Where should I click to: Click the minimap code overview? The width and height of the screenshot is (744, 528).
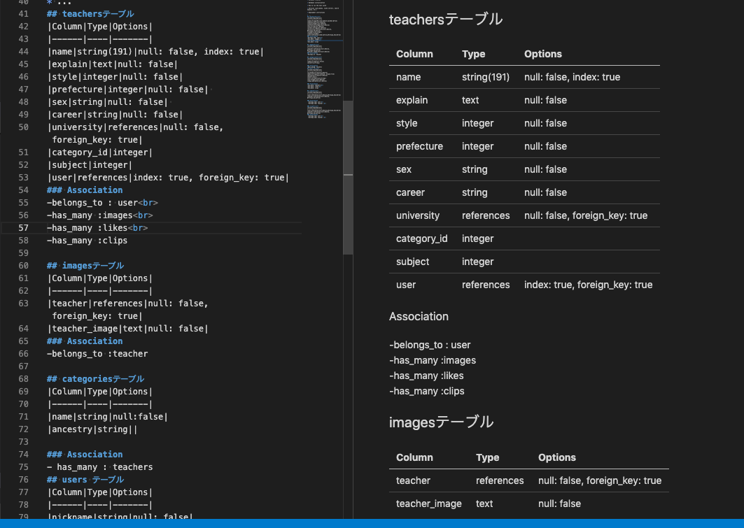(325, 59)
